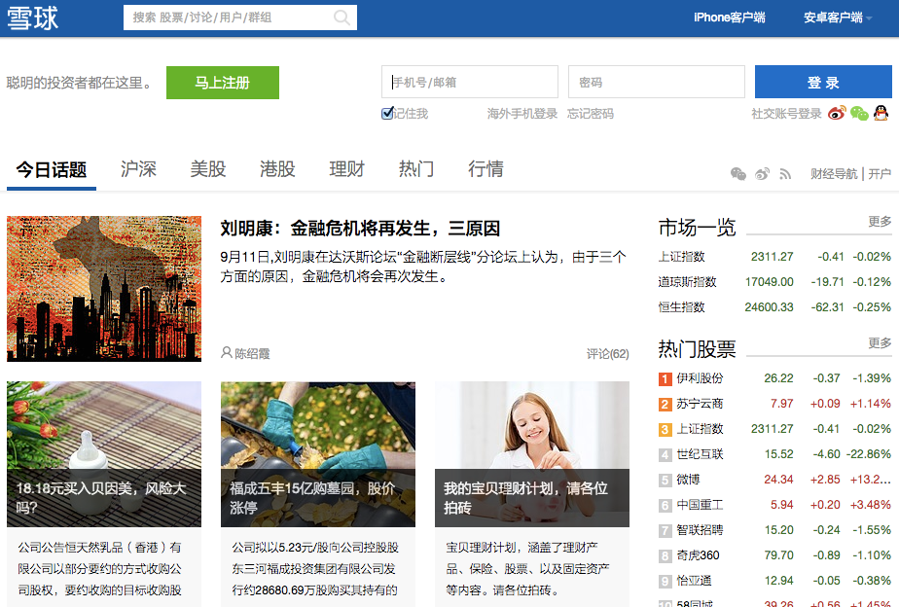Click rank 1 badge for 伊利股份
This screenshot has width=899, height=607.
[665, 378]
